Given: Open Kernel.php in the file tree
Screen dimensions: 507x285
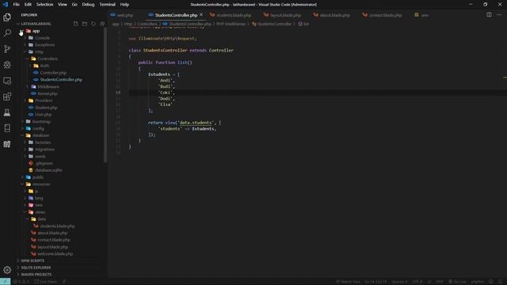Looking at the screenshot, I should [48, 93].
